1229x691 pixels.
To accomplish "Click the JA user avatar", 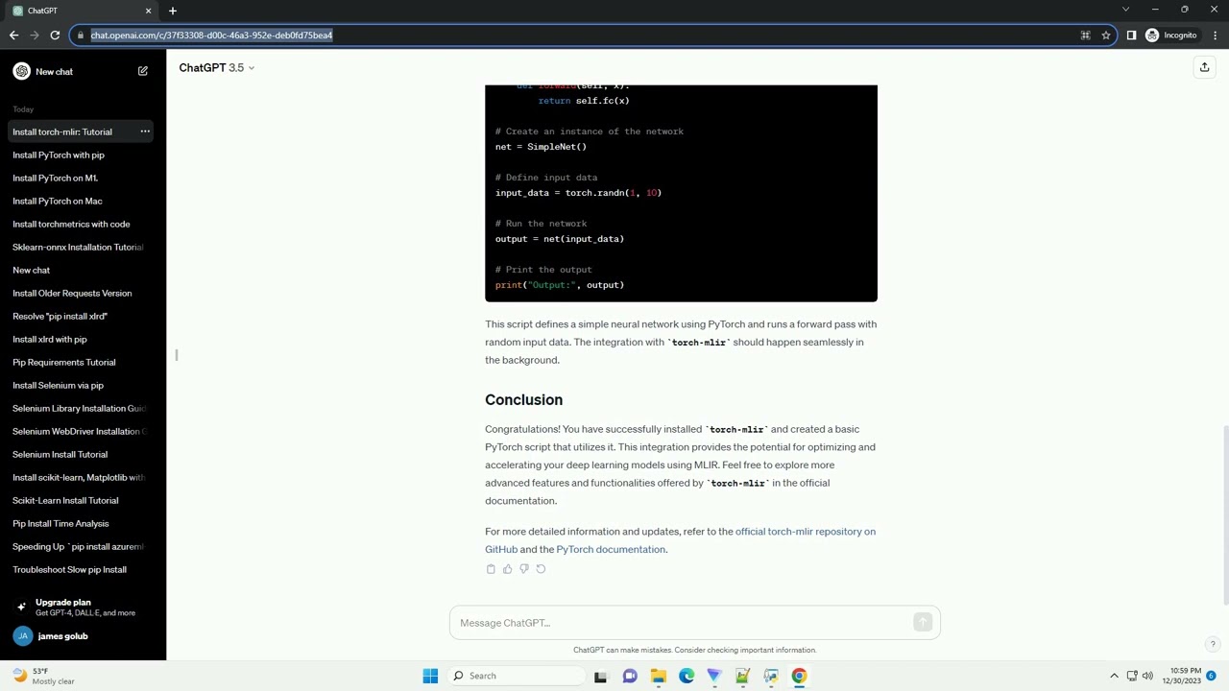I will (22, 636).
